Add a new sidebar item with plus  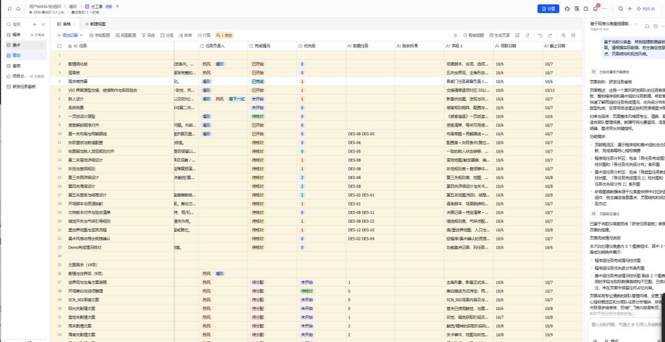coord(34,24)
